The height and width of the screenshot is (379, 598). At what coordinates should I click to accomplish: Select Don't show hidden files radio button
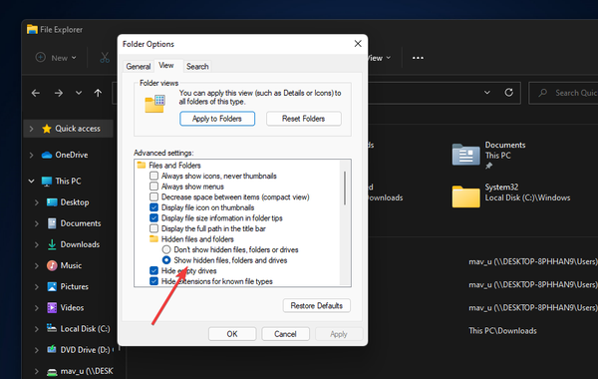coord(166,249)
